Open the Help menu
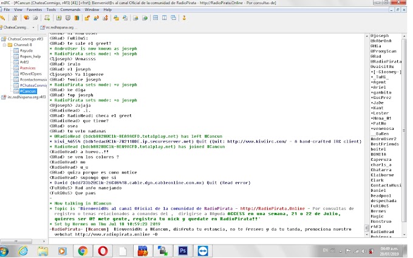 108,10
